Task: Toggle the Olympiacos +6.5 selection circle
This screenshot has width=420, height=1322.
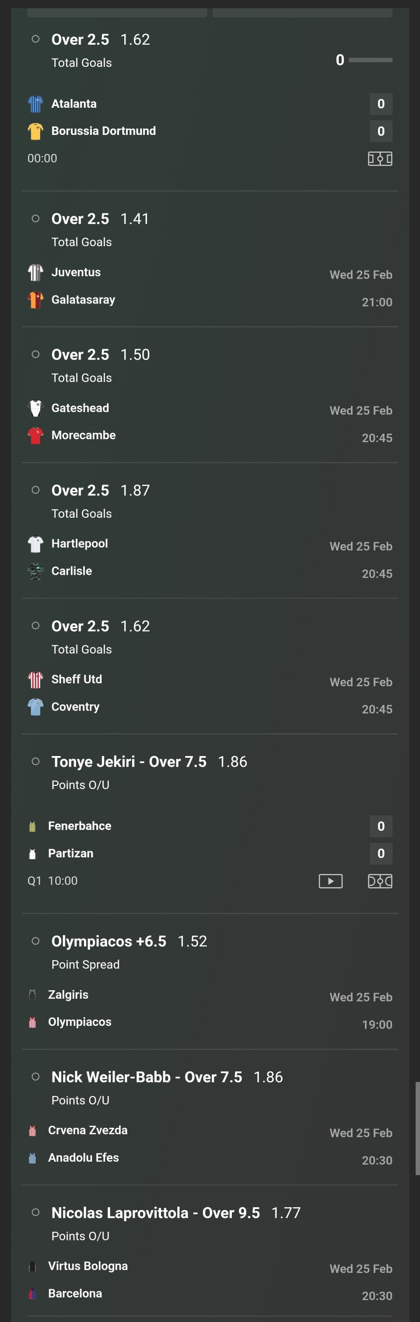Action: (35, 941)
